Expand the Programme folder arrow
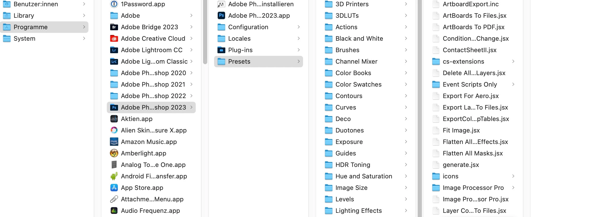Viewport: 615px width, 217px height. pos(84,27)
